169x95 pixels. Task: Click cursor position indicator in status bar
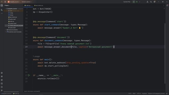(130, 94)
